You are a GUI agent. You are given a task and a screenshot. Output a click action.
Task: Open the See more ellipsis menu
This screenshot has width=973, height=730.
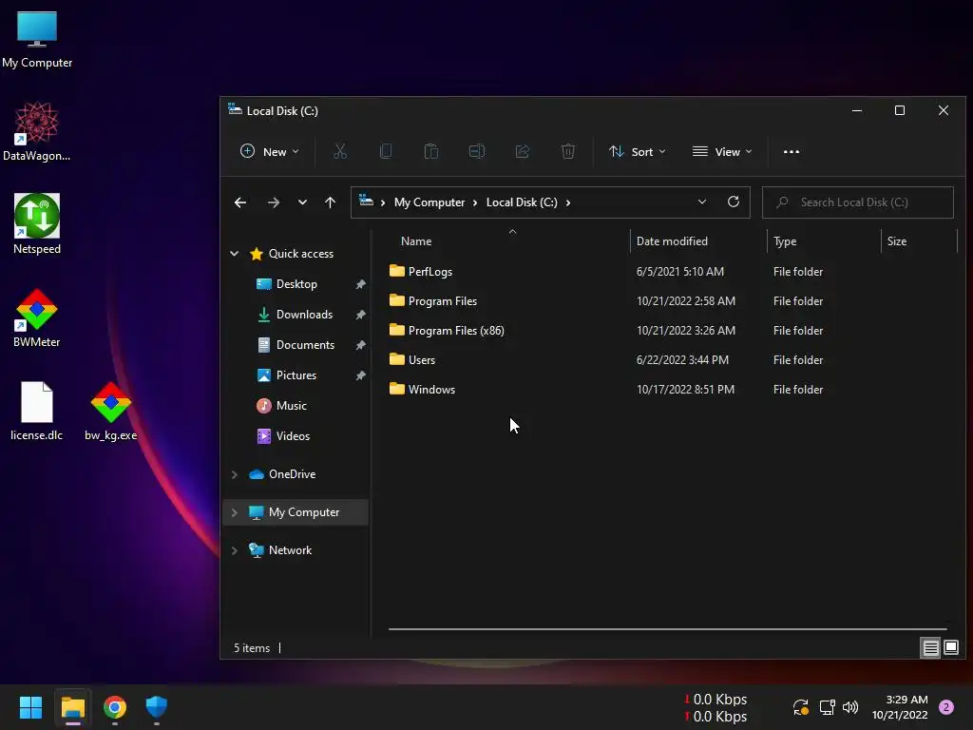click(792, 151)
